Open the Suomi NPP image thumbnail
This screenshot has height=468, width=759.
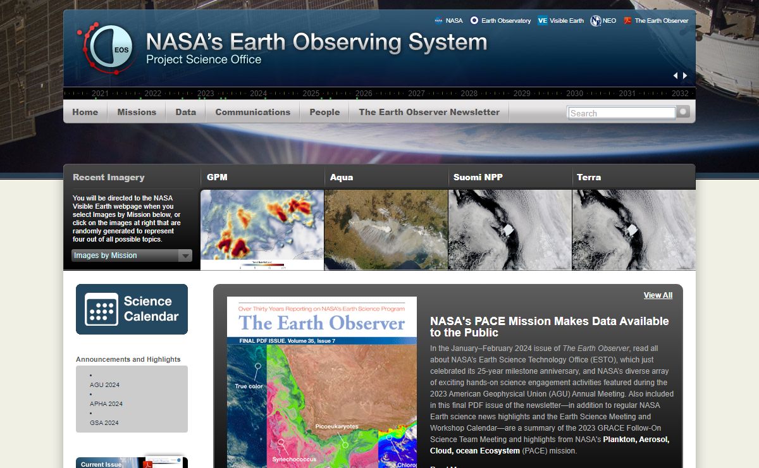point(510,230)
